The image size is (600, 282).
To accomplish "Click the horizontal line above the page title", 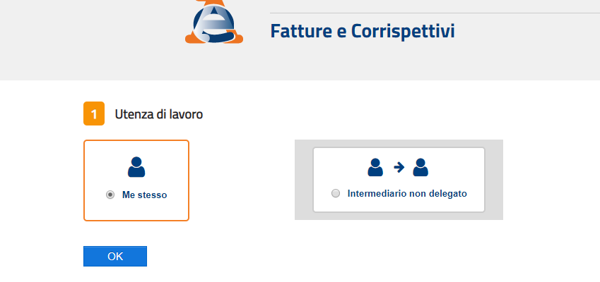I will click(435, 13).
